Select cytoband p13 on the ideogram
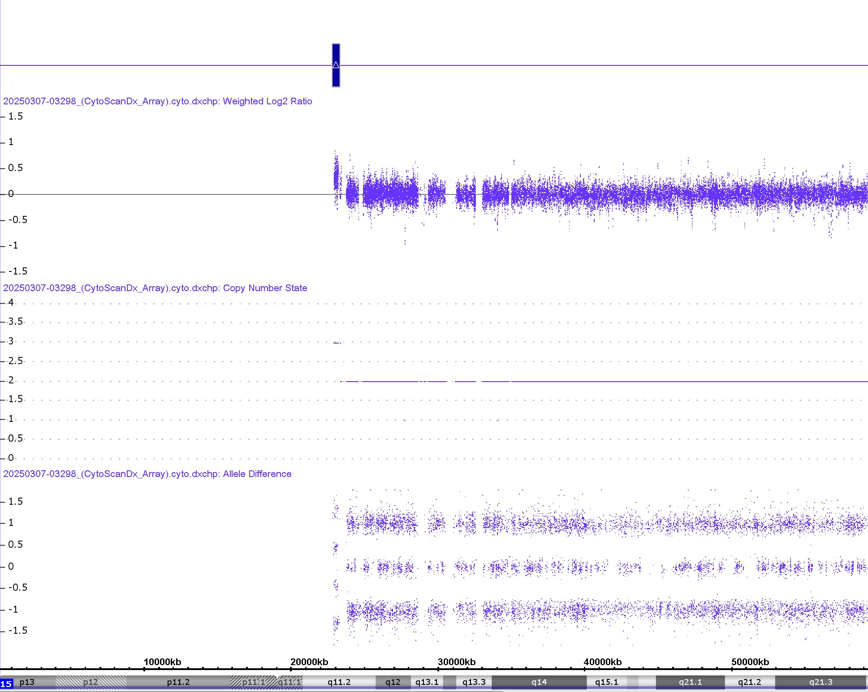This screenshot has height=692, width=868. 27,682
